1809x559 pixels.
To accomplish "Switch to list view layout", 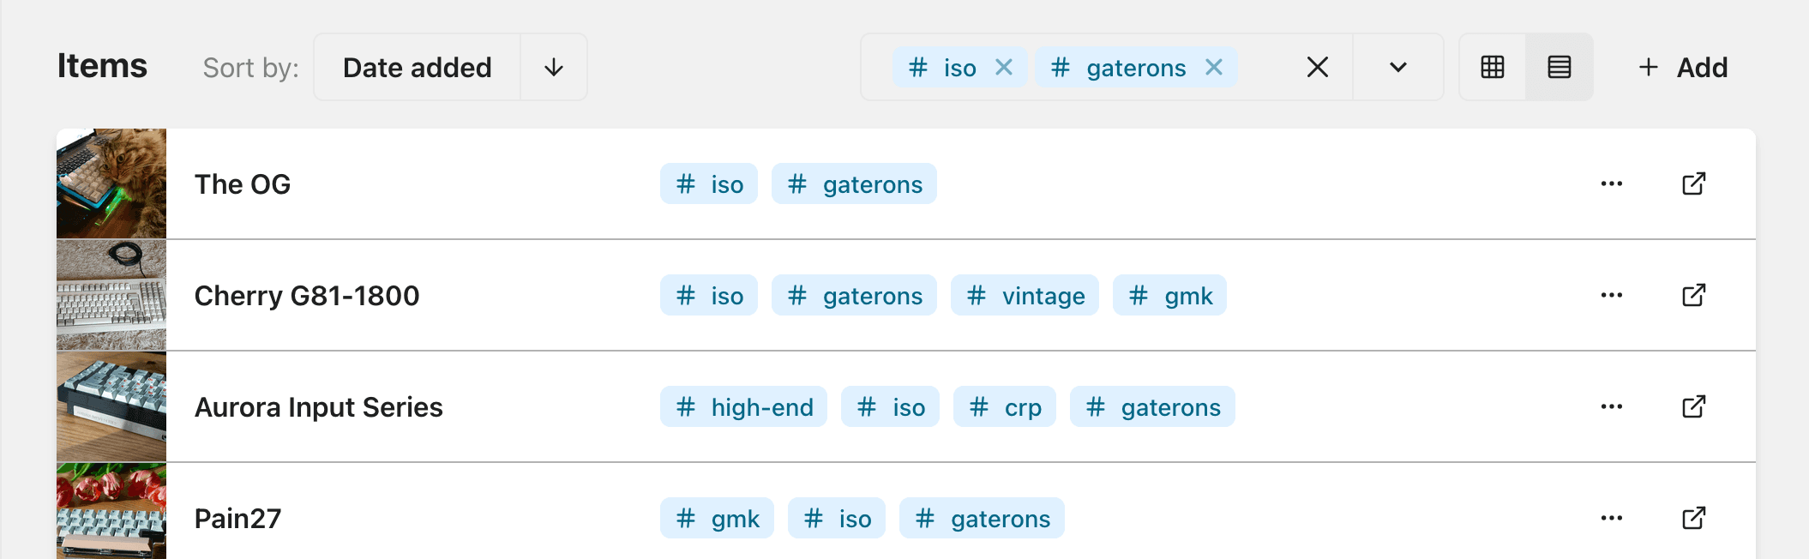I will pos(1560,67).
